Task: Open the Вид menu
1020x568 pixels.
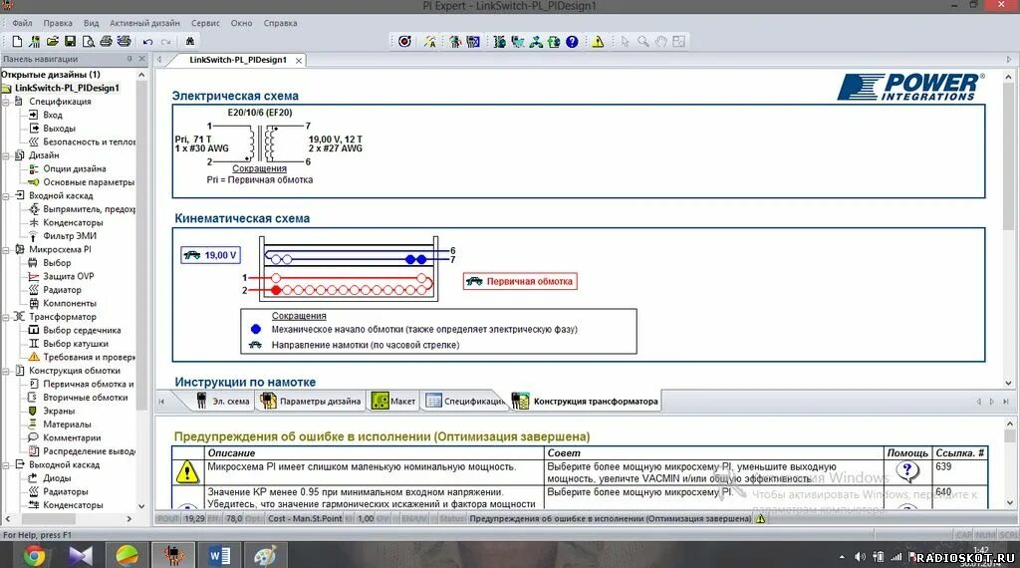Action: [x=91, y=23]
